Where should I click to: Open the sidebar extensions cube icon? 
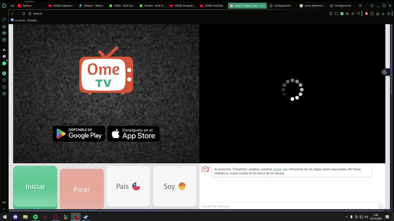click(4, 87)
